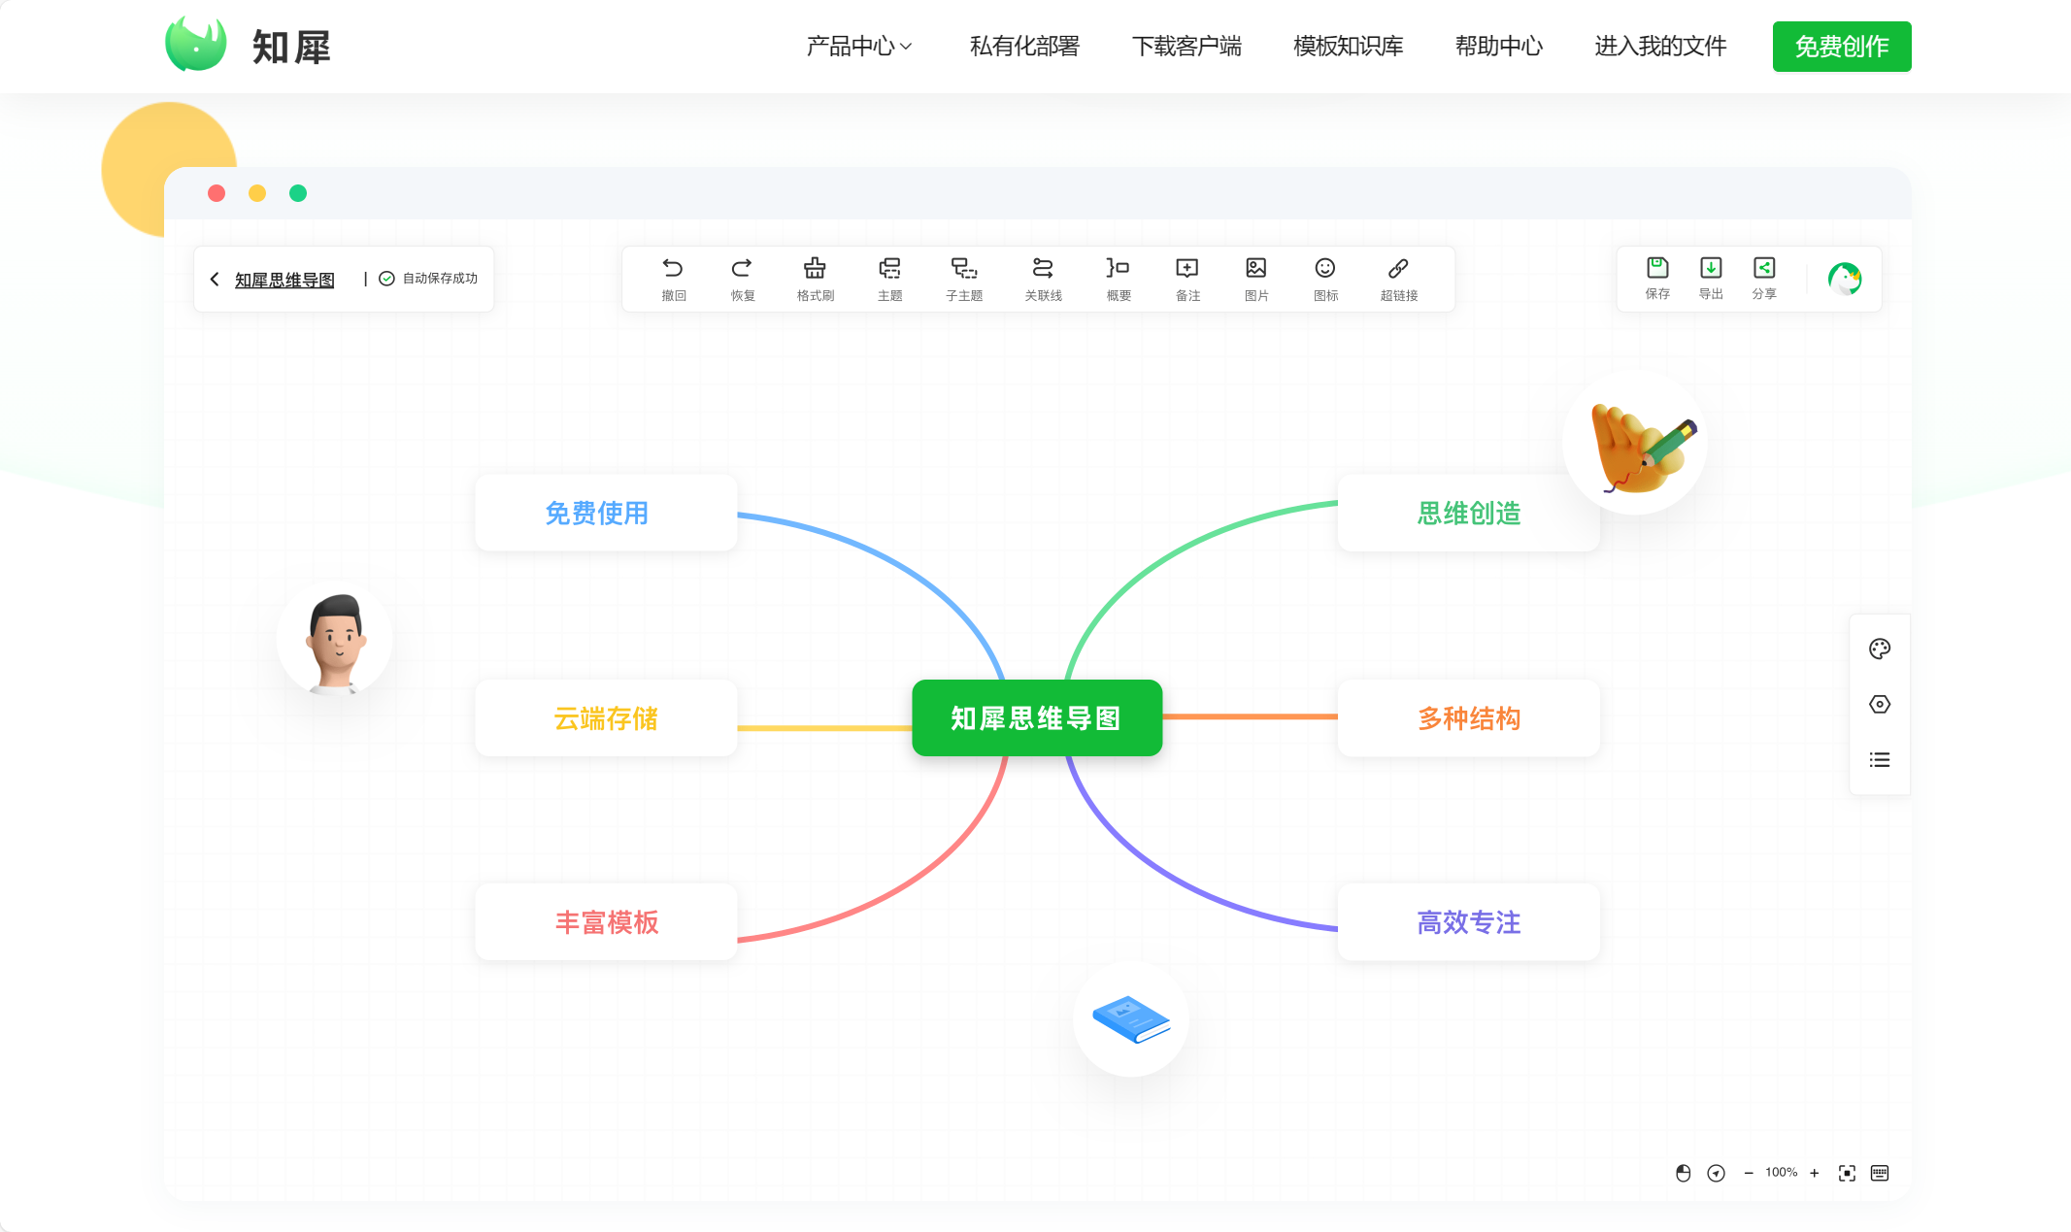Image resolution: width=2071 pixels, height=1232 pixels.
Task: Add a subtopic with 子主题 icon
Action: click(x=964, y=268)
